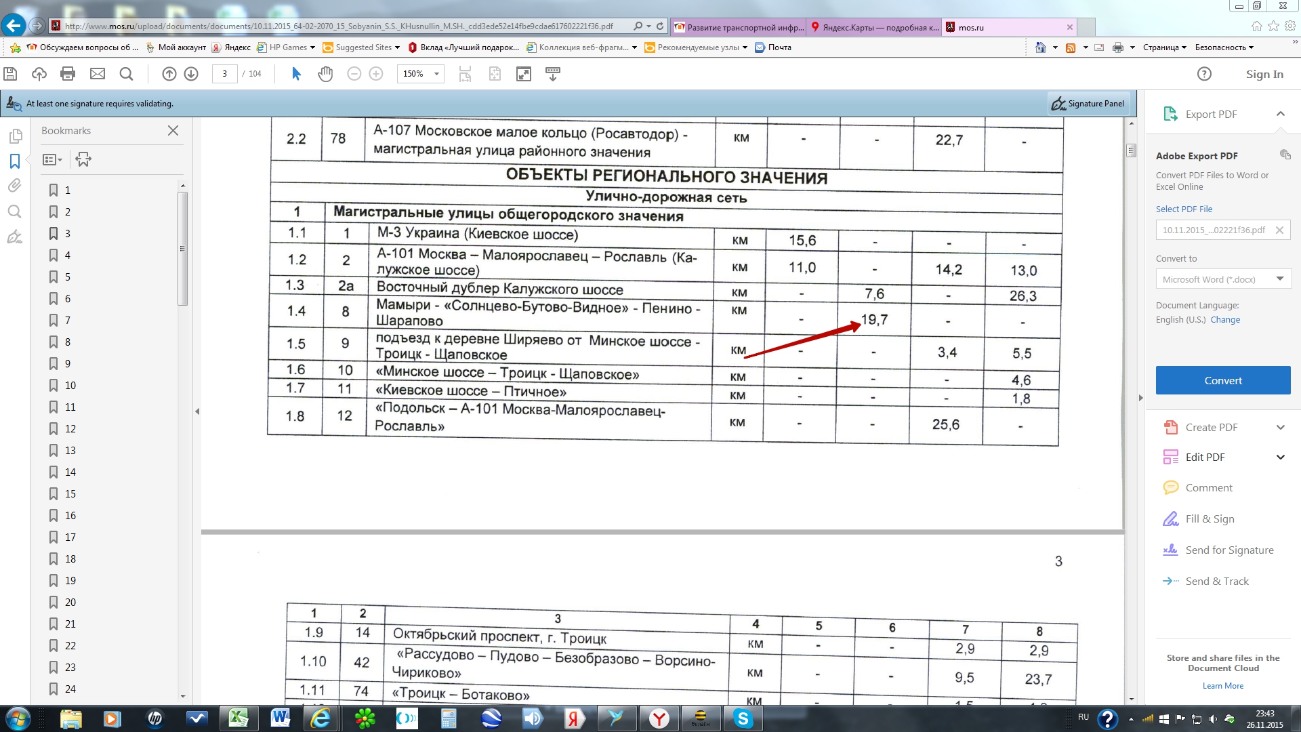This screenshot has height=732, width=1301.
Task: Collapse the Export PDF section
Action: coord(1280,114)
